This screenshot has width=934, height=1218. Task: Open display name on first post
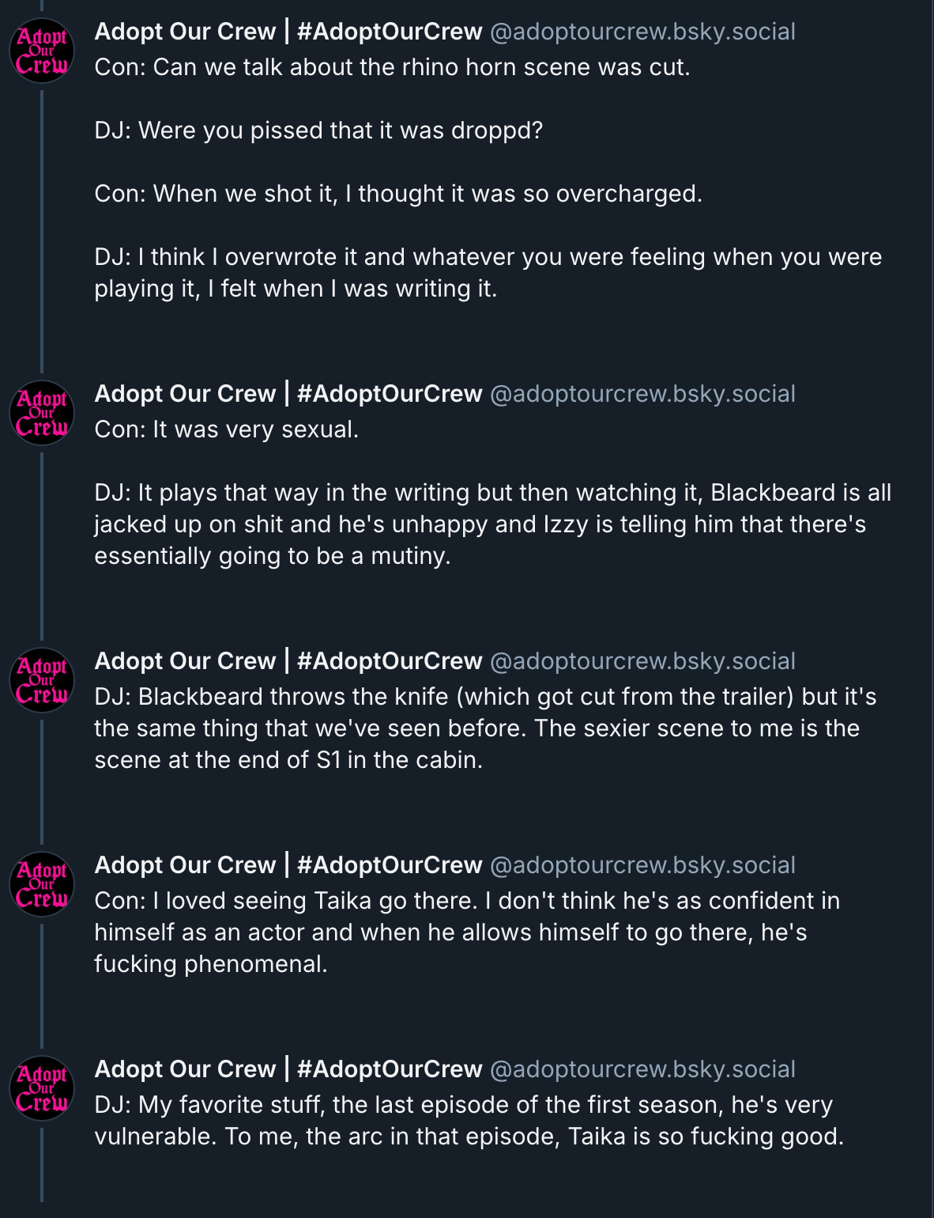(288, 32)
